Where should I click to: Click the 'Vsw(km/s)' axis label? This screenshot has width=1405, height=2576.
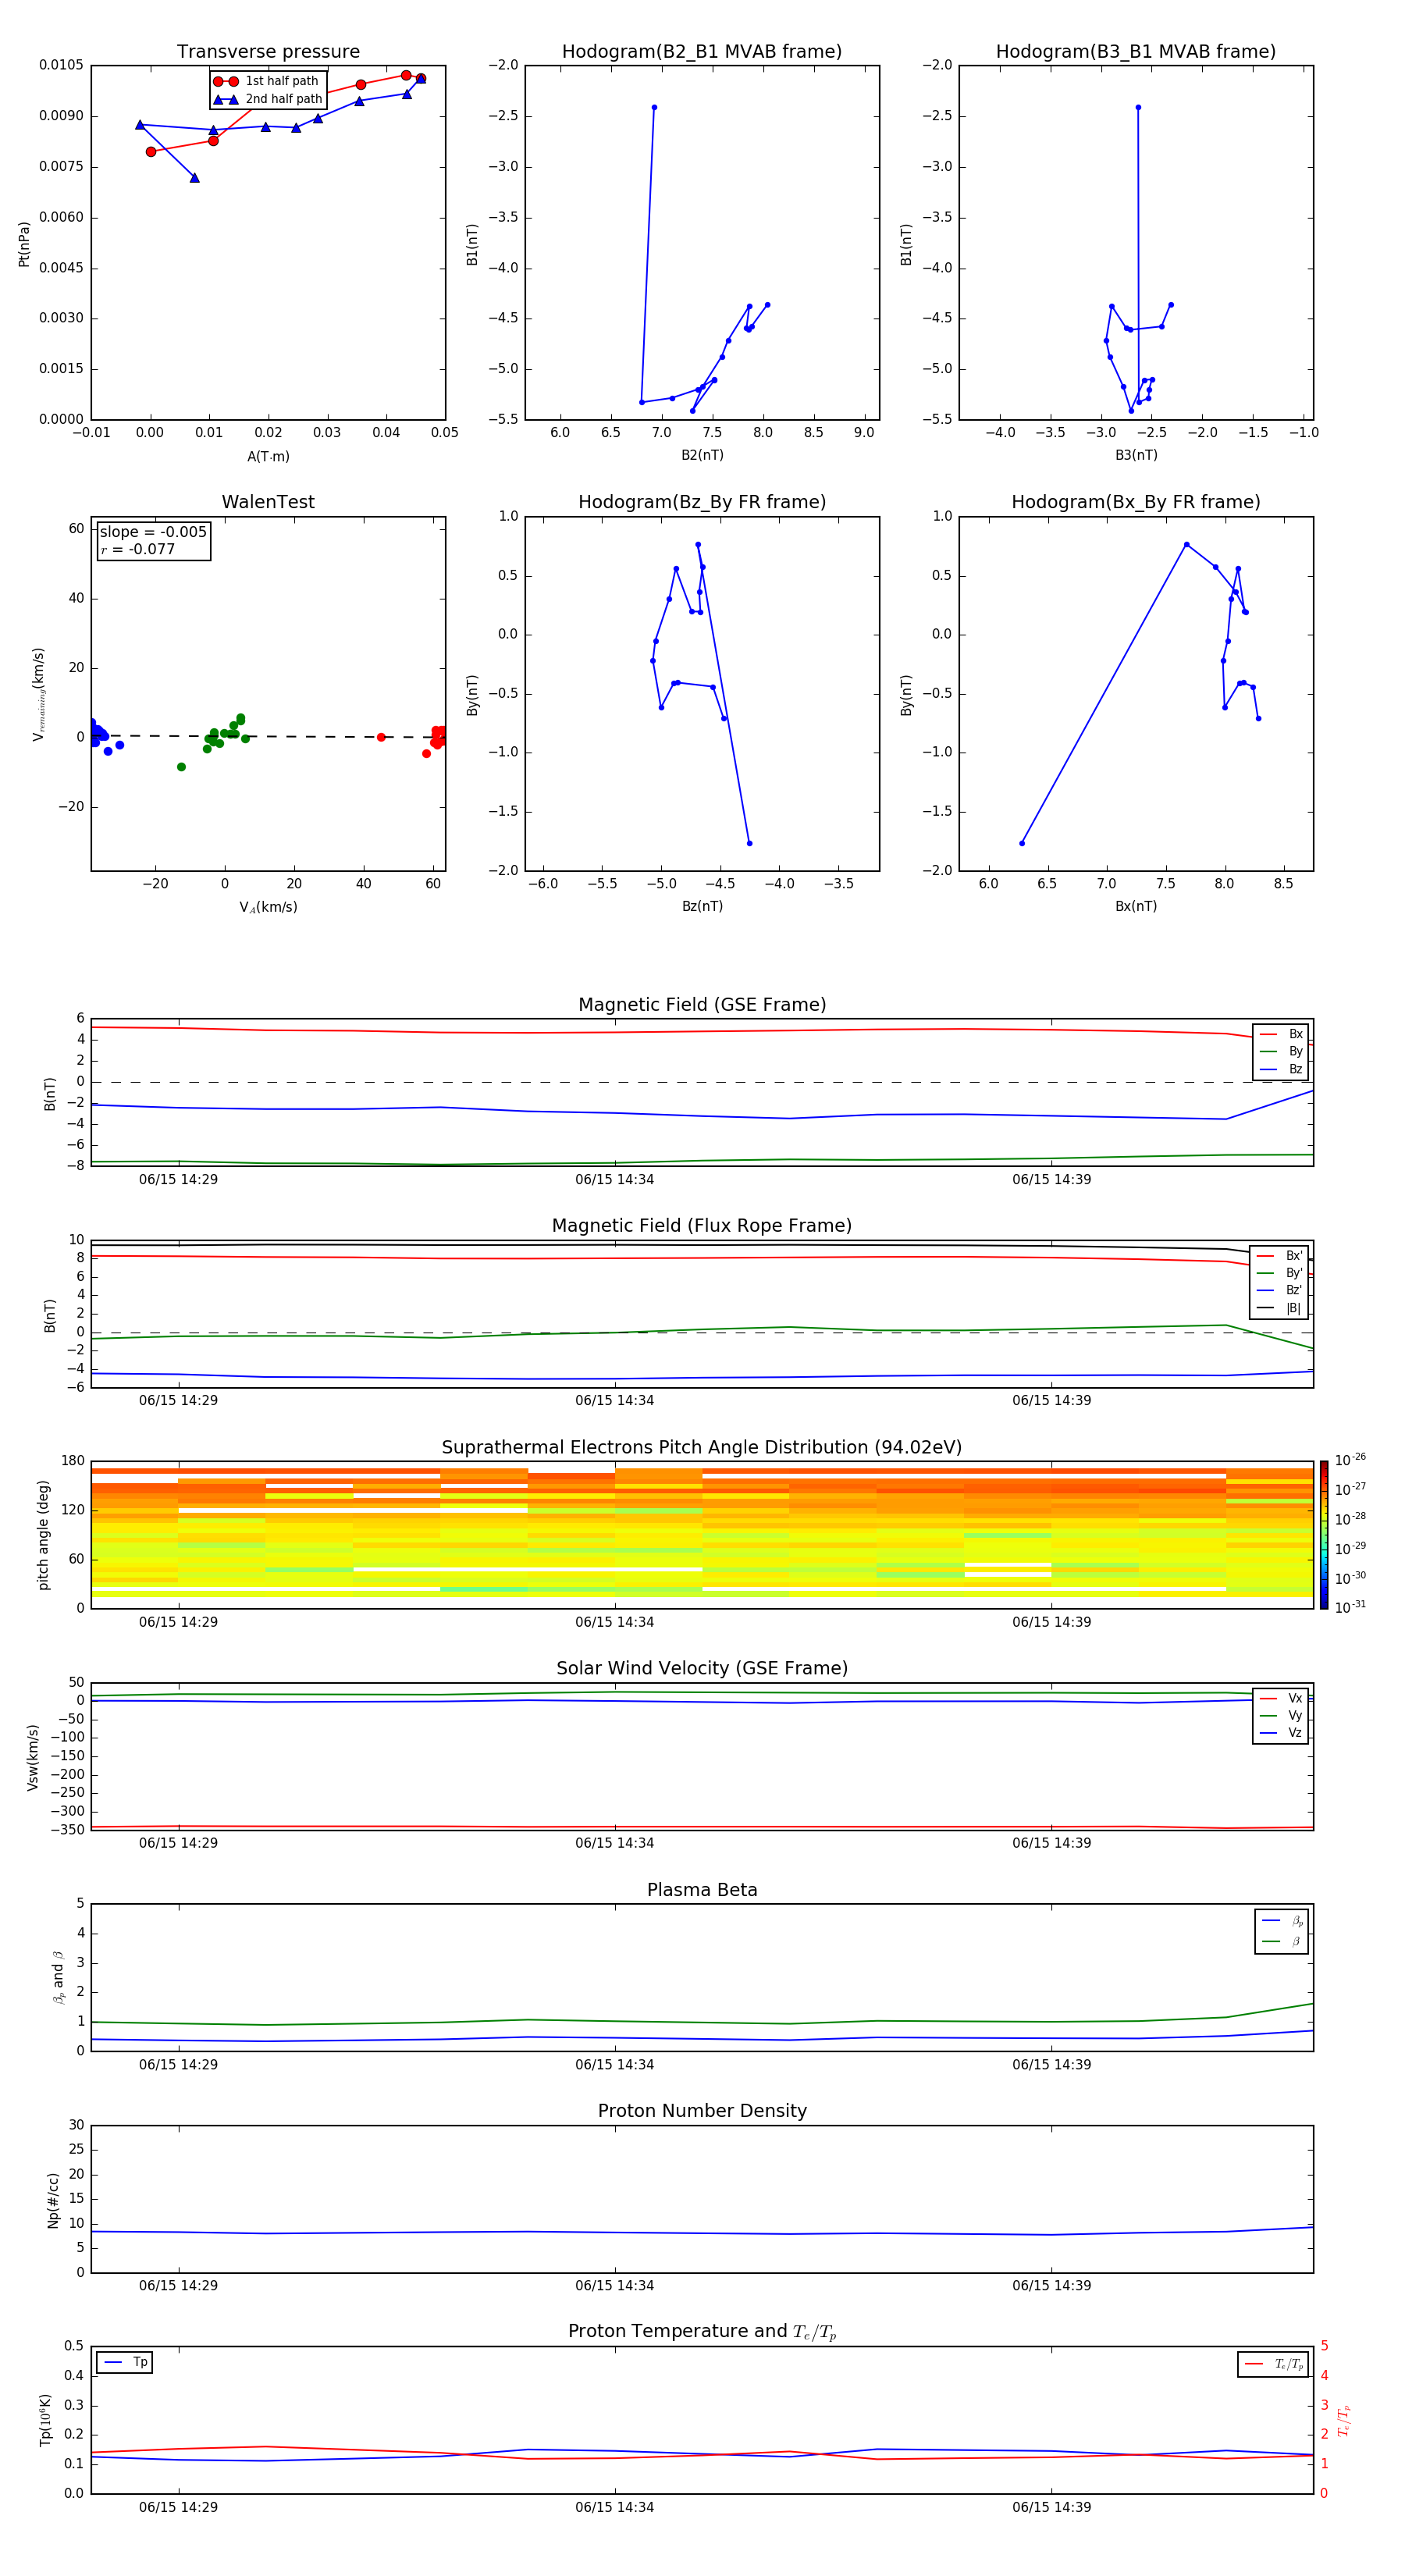point(33,1757)
